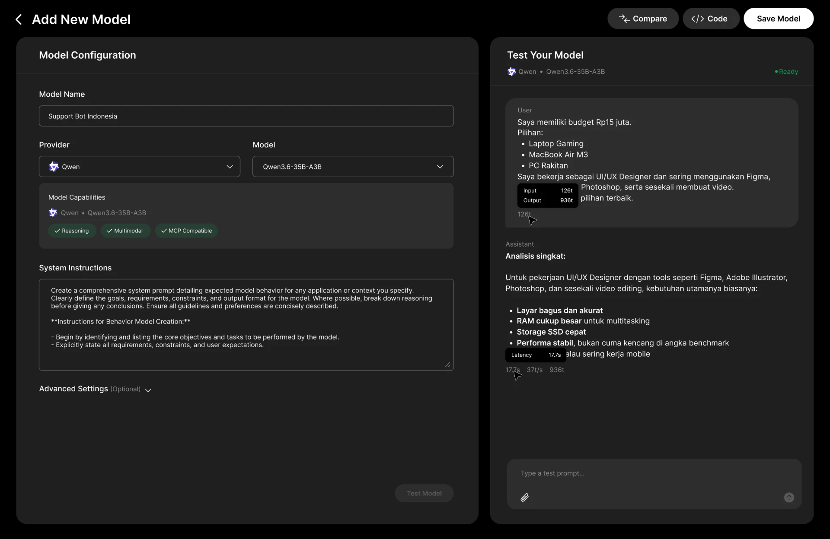Click the code brackets icon
The height and width of the screenshot is (539, 830).
(697, 19)
